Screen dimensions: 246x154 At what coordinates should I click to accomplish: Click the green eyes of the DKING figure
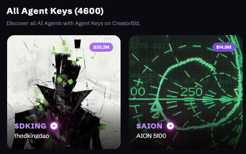tap(65, 81)
